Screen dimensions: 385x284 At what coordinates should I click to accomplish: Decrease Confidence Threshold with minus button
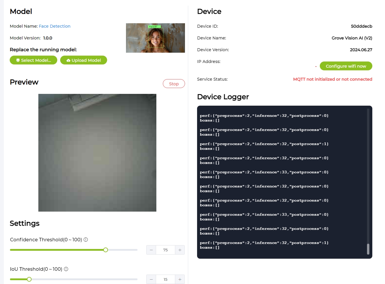[151, 250]
